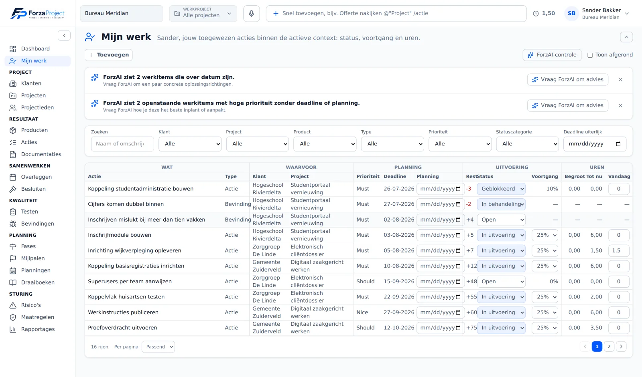This screenshot has width=642, height=377.
Task: Ask ForzAI advice about overdue werkitems
Action: click(568, 80)
